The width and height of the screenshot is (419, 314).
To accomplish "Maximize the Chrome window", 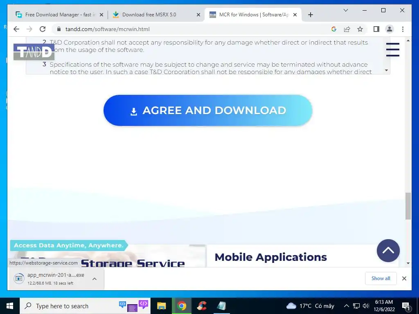I will [x=383, y=10].
